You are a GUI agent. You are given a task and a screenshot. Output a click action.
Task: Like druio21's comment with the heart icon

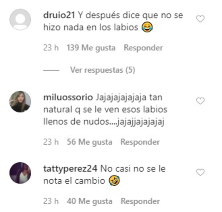(200, 19)
